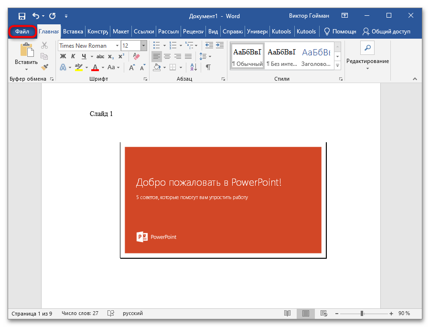Click the PowerPoint slide image in document
Image resolution: width=430 pixels, height=327 pixels.
pos(223,200)
